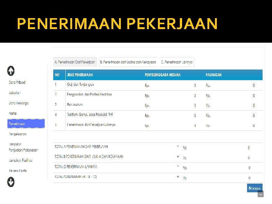Click Total Penerimaan (A+B+C) value 0

coord(249,178)
